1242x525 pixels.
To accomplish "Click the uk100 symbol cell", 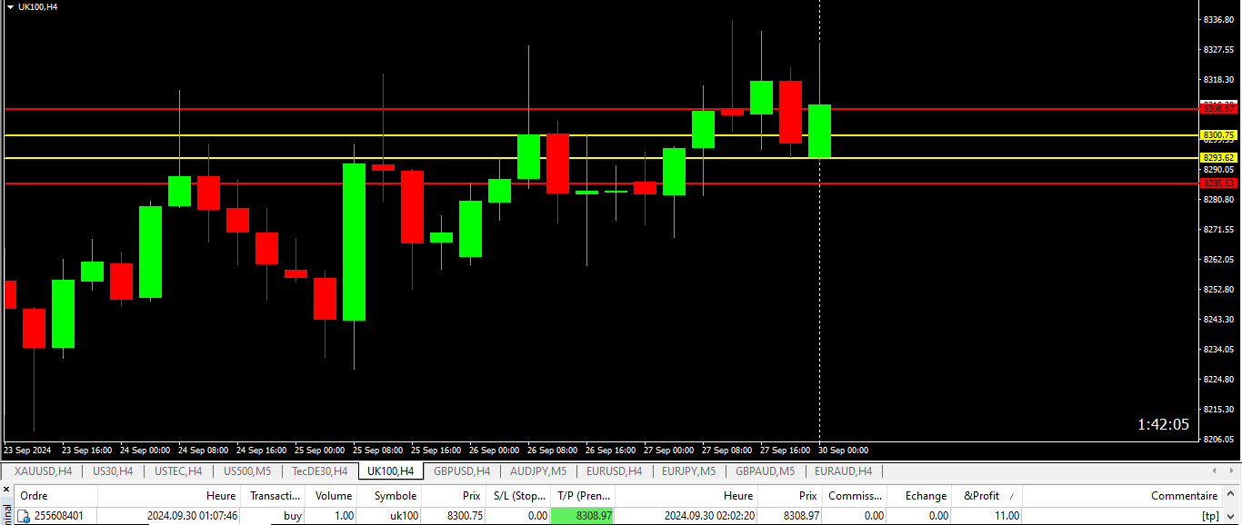I will pyautogui.click(x=404, y=516).
